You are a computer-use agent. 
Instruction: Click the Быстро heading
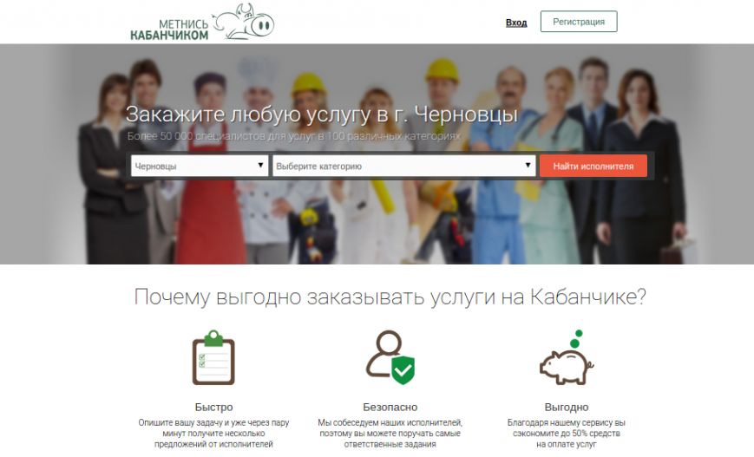pos(213,407)
